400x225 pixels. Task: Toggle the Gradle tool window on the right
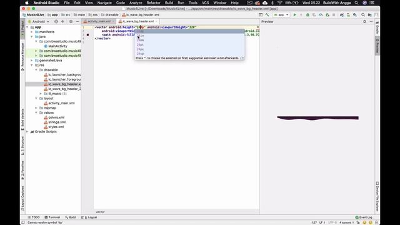click(x=377, y=28)
